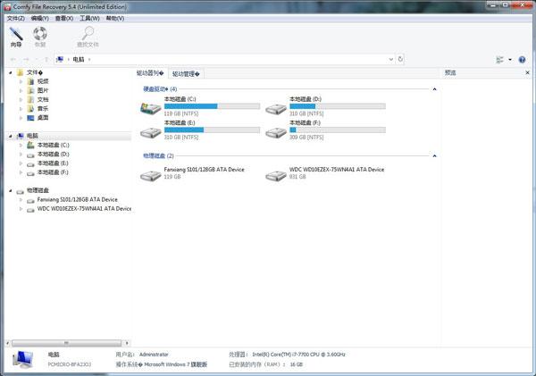Click the refresh icon beside address bar
This screenshot has height=376, width=536.
pos(400,59)
